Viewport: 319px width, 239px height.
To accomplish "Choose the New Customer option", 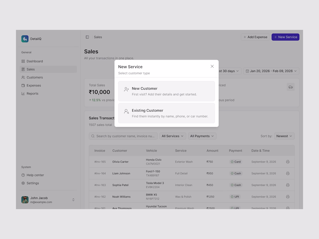I will pos(166,91).
